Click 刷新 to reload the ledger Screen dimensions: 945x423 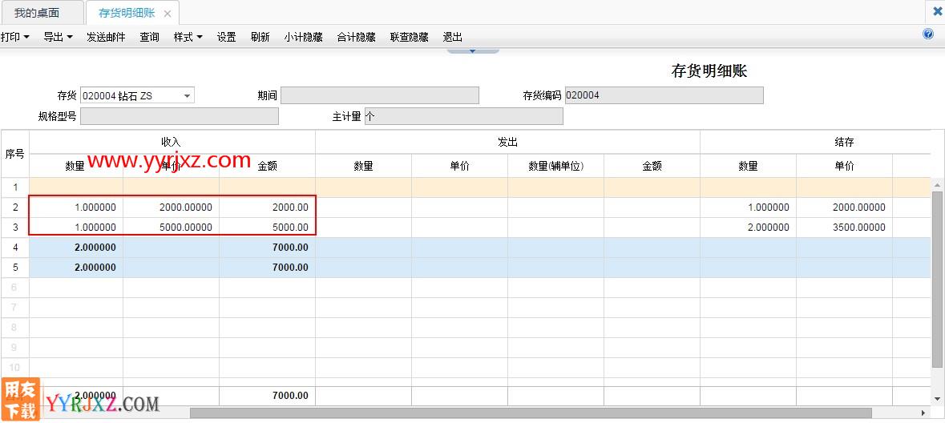260,37
